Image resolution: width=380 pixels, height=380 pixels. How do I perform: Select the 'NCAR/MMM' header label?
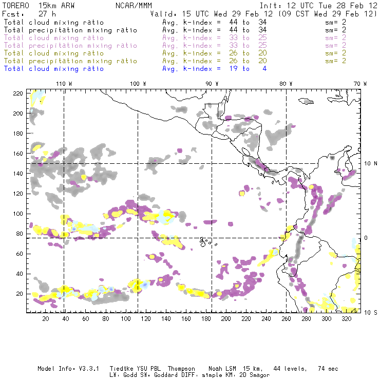[x=134, y=6]
